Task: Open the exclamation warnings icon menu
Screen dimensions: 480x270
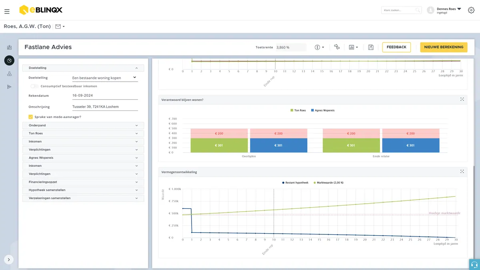Action: pos(319,47)
